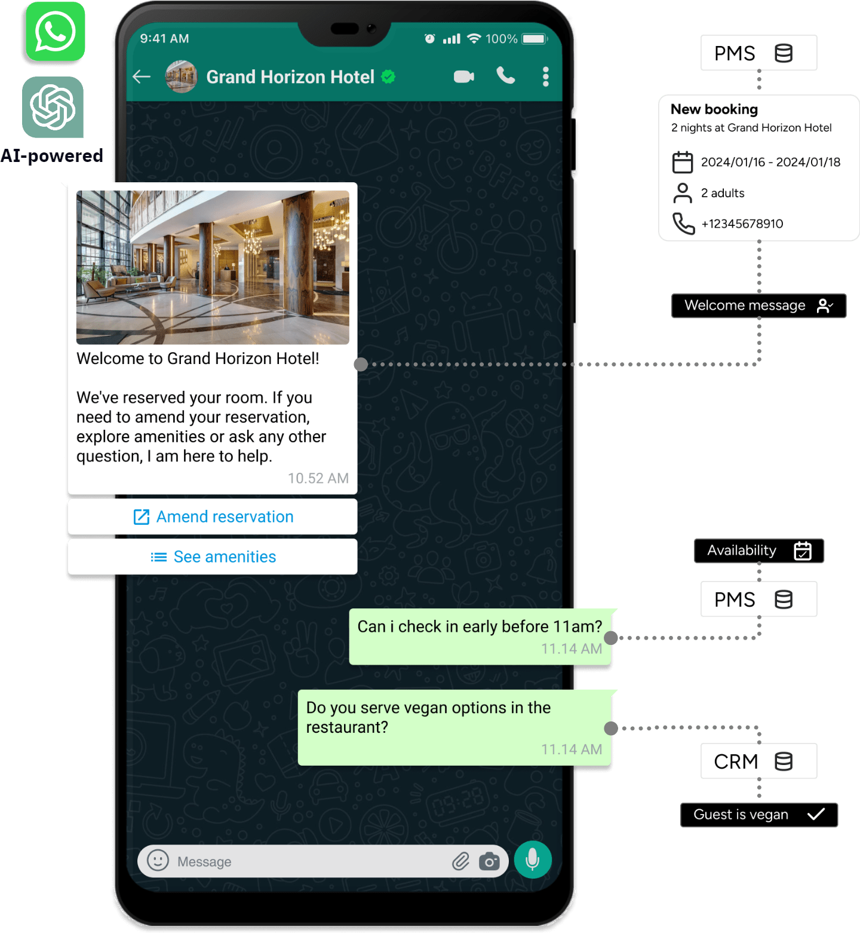Click the user-check icon in Welcome message
This screenshot has height=933, width=860.
[825, 305]
